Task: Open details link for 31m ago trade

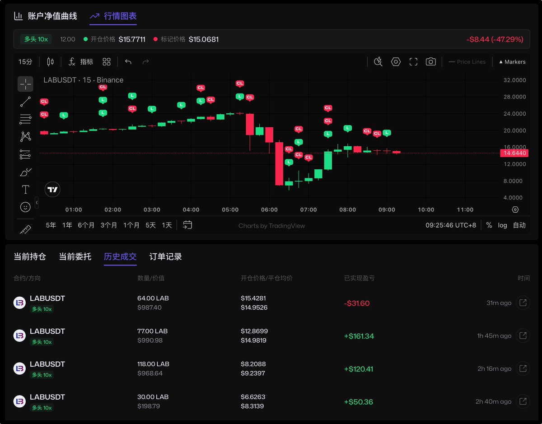Action: coord(523,303)
